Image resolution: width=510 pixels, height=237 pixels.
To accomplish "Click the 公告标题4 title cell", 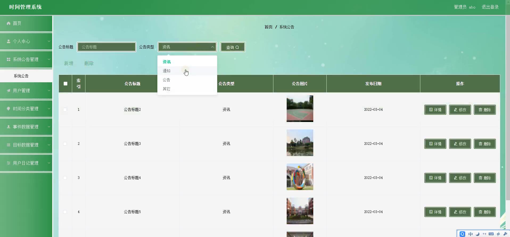I will point(132,178).
